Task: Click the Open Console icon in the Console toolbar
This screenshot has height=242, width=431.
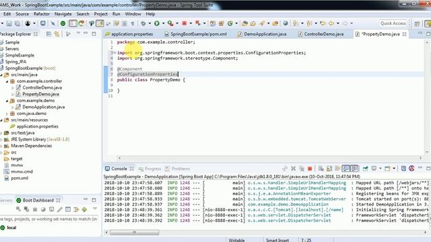Action: pyautogui.click(x=388, y=169)
